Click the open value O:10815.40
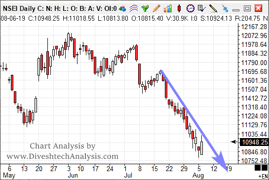Image resolution: width=269 pixels, height=180 pixels. (x=147, y=18)
